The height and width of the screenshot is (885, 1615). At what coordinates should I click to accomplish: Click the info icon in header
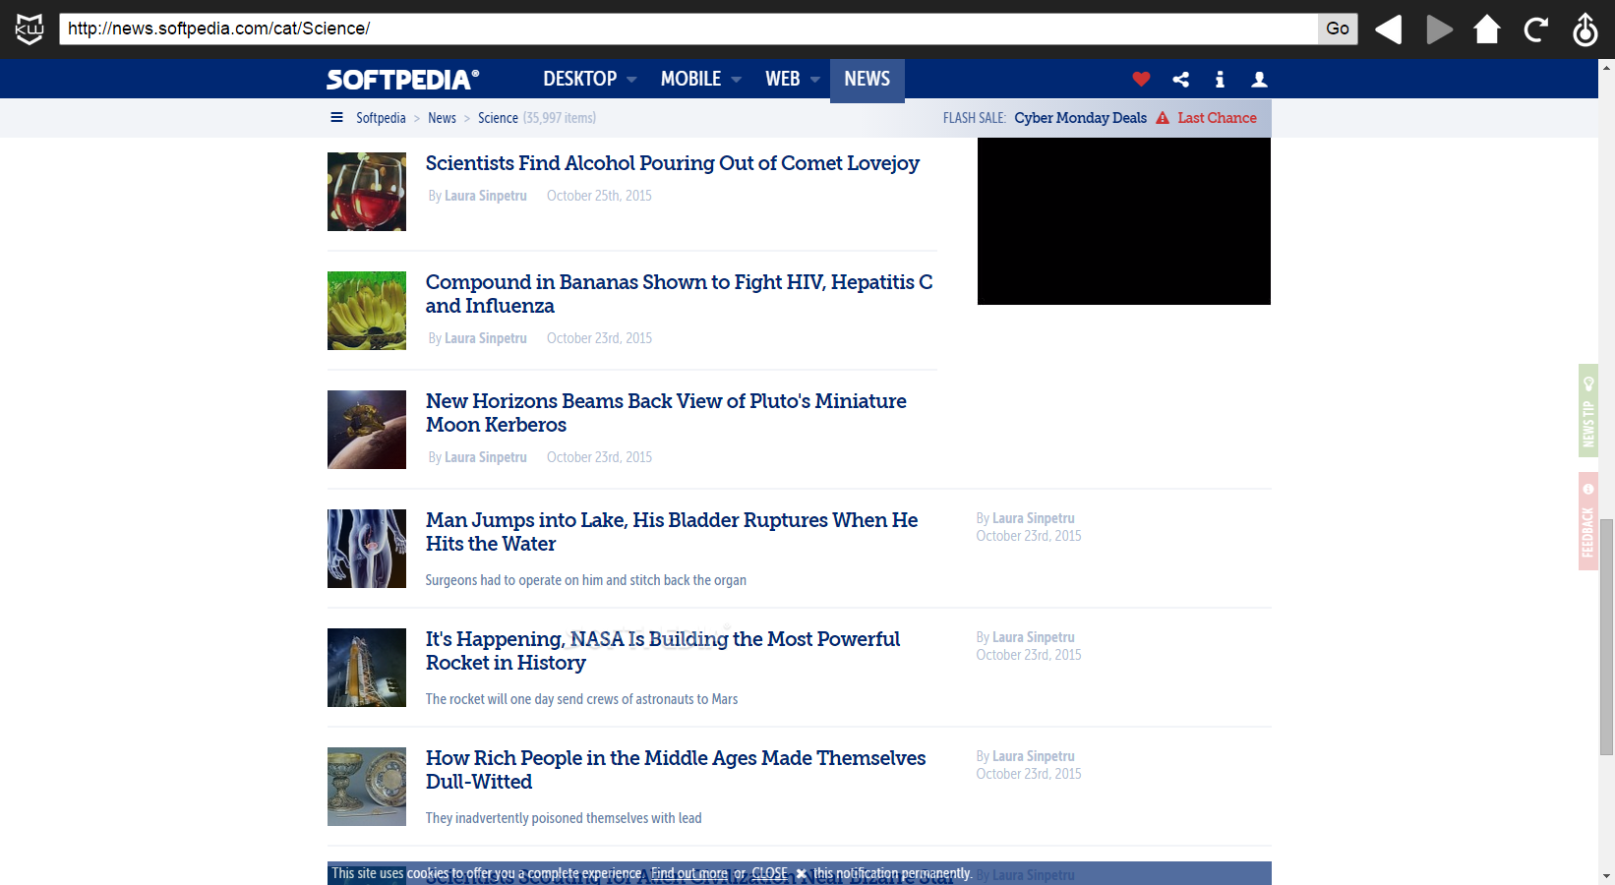pos(1220,80)
